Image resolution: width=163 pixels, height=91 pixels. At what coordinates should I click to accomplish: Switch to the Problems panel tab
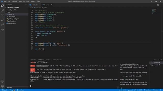click(33, 60)
